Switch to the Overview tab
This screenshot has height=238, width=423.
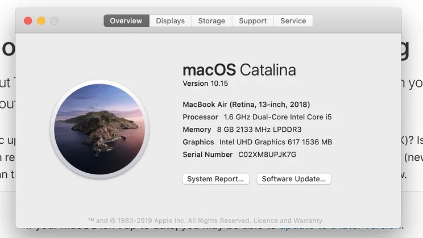[x=126, y=21]
